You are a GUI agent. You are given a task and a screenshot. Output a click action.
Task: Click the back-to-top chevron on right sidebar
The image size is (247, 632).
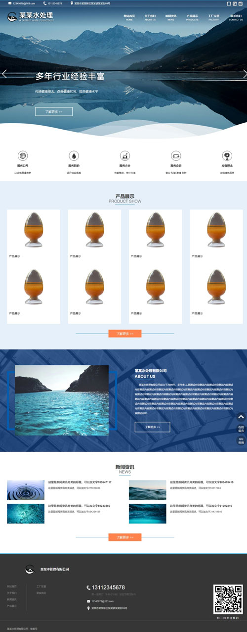(x=241, y=417)
